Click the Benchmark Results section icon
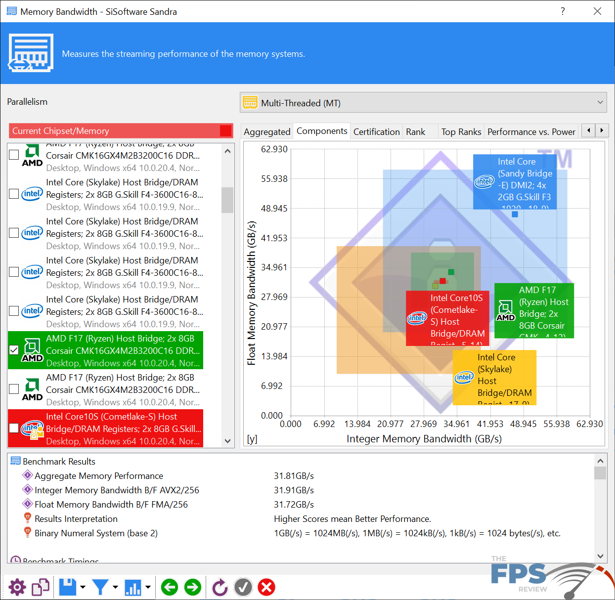 (16, 461)
